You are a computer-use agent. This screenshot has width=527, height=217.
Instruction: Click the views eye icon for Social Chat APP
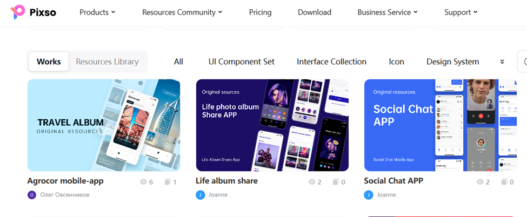click(481, 182)
